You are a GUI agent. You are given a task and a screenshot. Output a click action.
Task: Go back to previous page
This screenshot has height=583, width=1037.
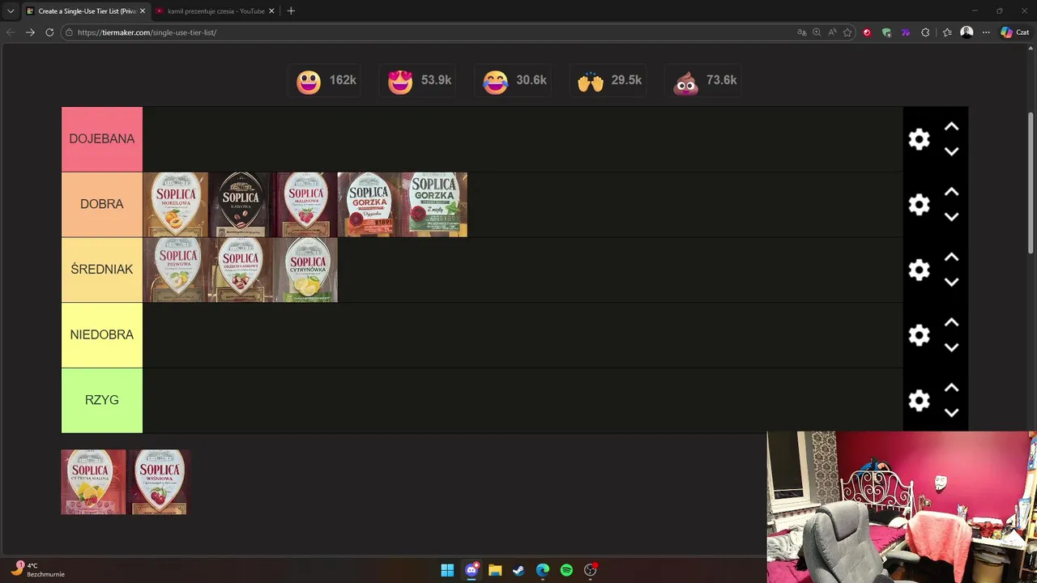click(11, 32)
